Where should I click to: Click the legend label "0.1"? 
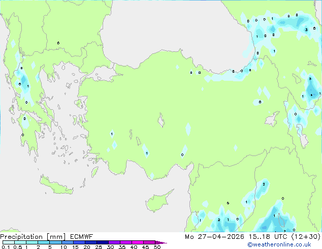point(6,247)
